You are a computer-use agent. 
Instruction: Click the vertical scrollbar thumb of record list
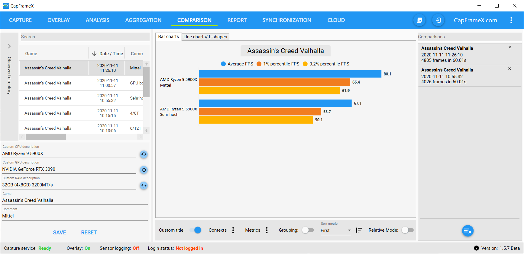146,82
